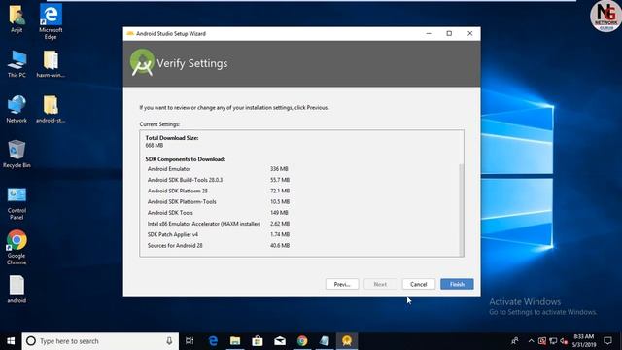Screen dimensions: 622x350
Task: Maximize the Setup Wizard window
Action: tap(449, 34)
